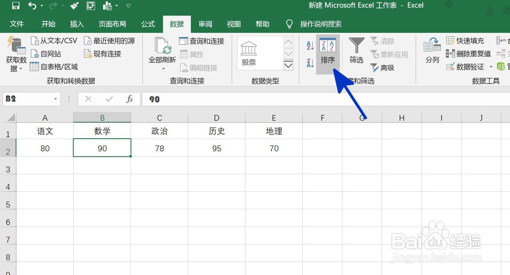Click the 分列 text-to-columns button
This screenshot has width=510, height=275.
(x=432, y=51)
